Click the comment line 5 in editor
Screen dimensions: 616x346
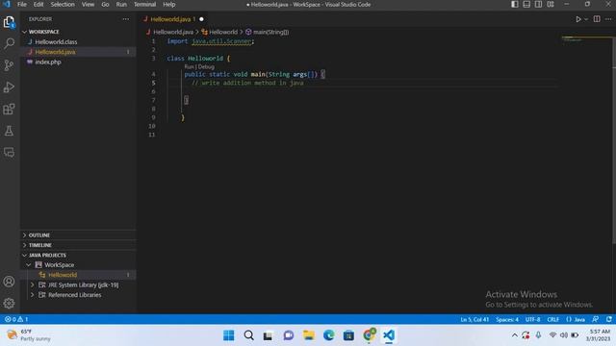point(247,83)
